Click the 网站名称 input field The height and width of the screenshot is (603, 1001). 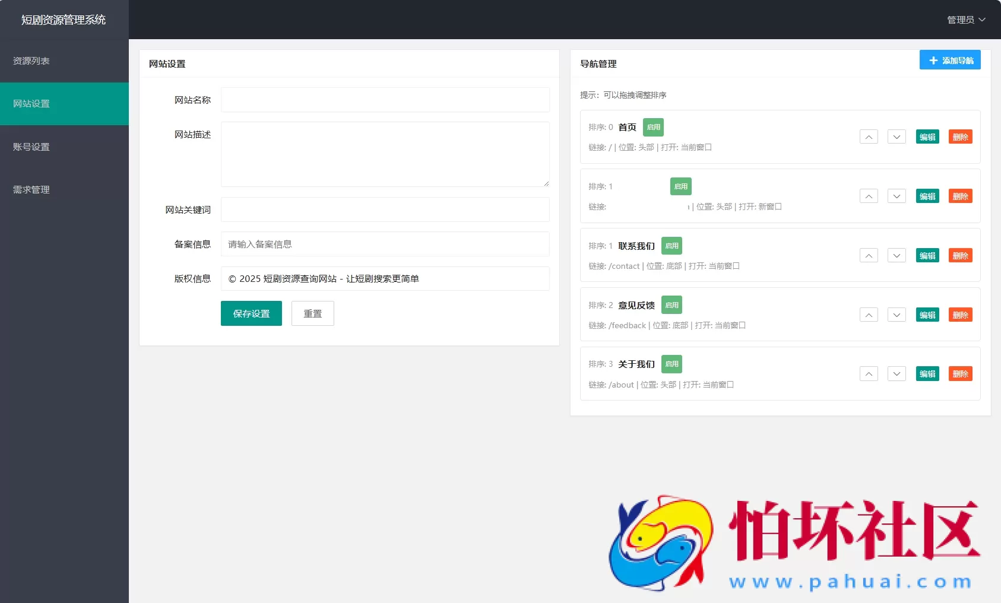click(x=385, y=99)
